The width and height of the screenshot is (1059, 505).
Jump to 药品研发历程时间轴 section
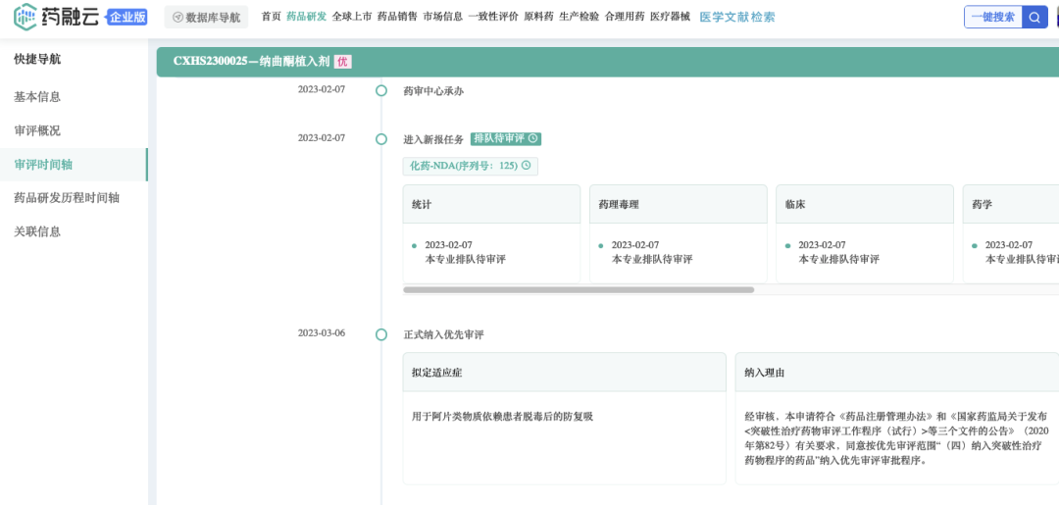67,198
